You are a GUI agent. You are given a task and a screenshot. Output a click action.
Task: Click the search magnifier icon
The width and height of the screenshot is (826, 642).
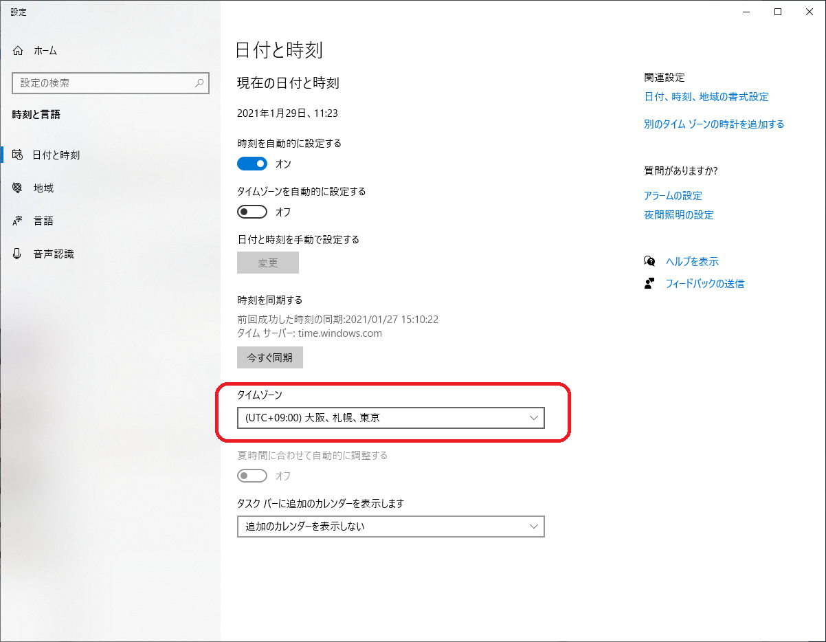(199, 83)
